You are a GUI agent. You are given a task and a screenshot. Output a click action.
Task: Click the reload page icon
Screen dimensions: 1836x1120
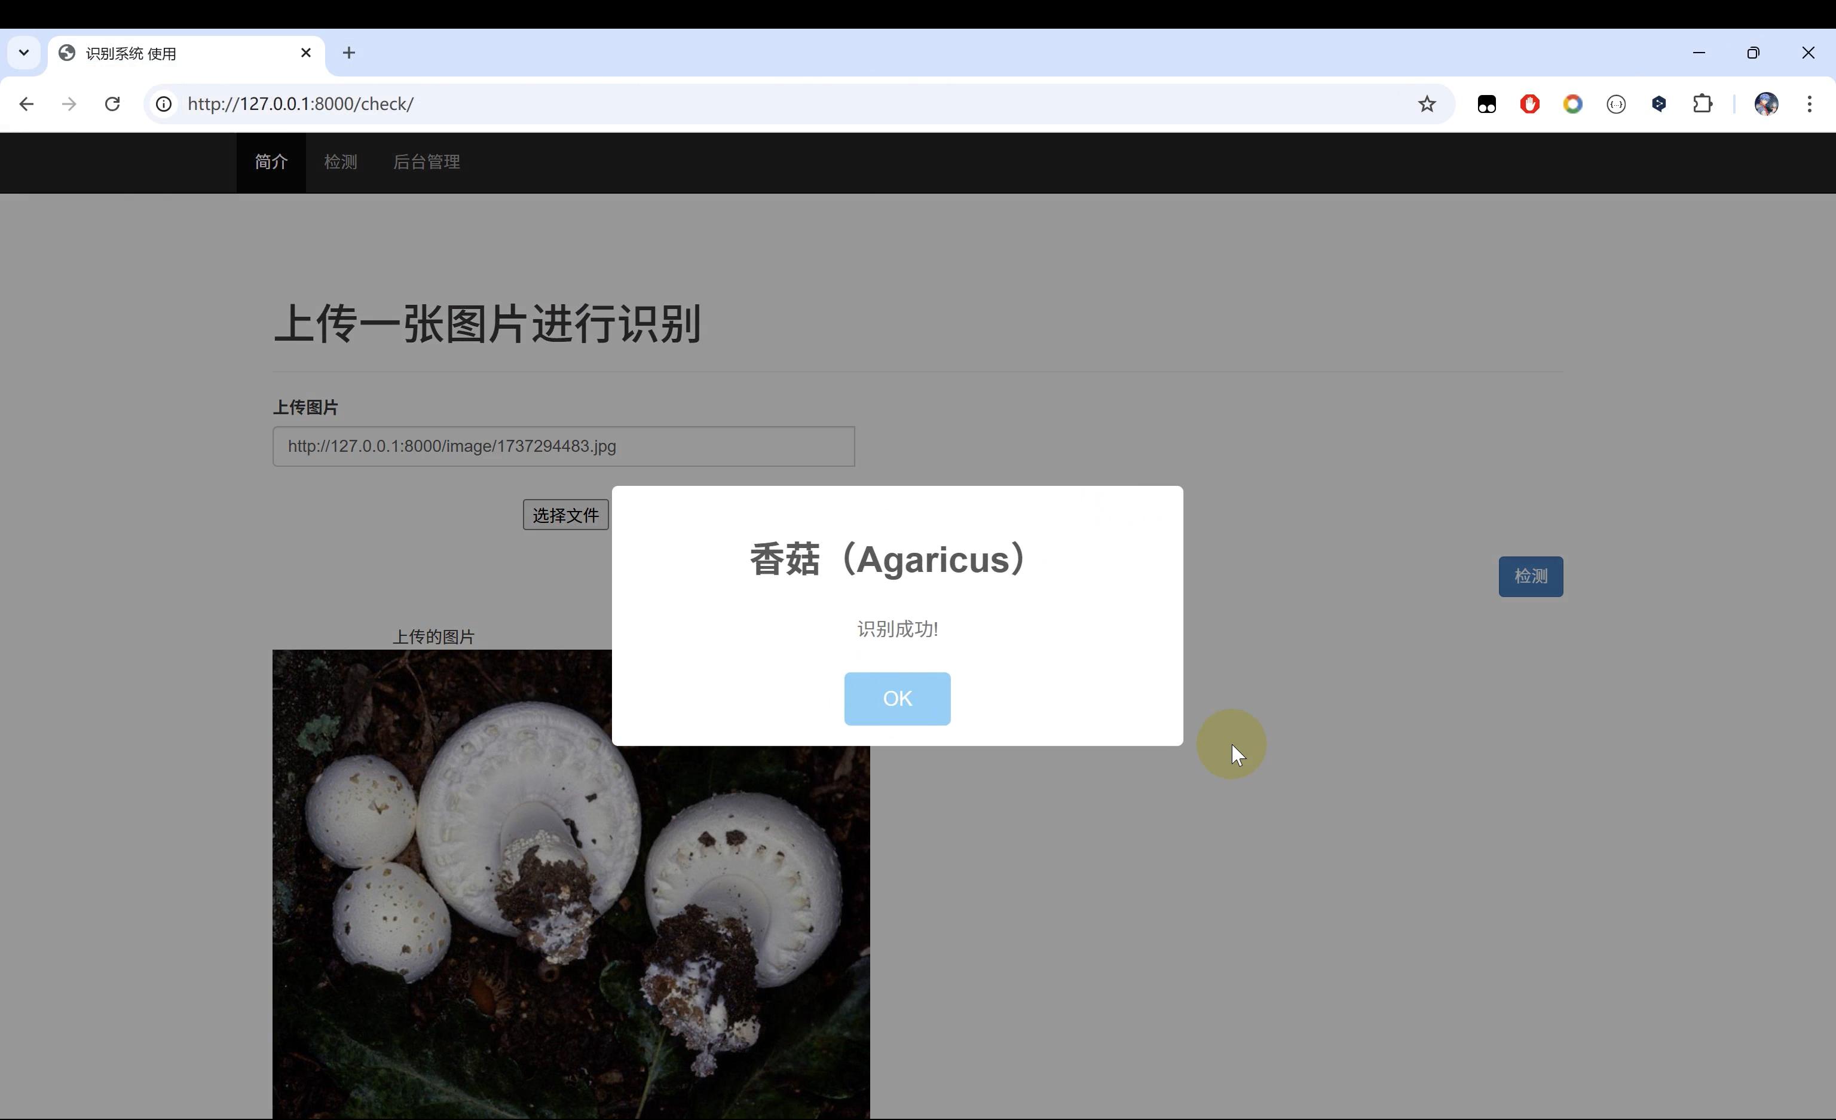click(112, 103)
